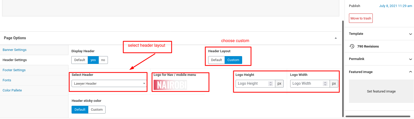Image resolution: width=414 pixels, height=119 pixels.
Task: Collapse the Featured image panel
Action: tap(410, 72)
